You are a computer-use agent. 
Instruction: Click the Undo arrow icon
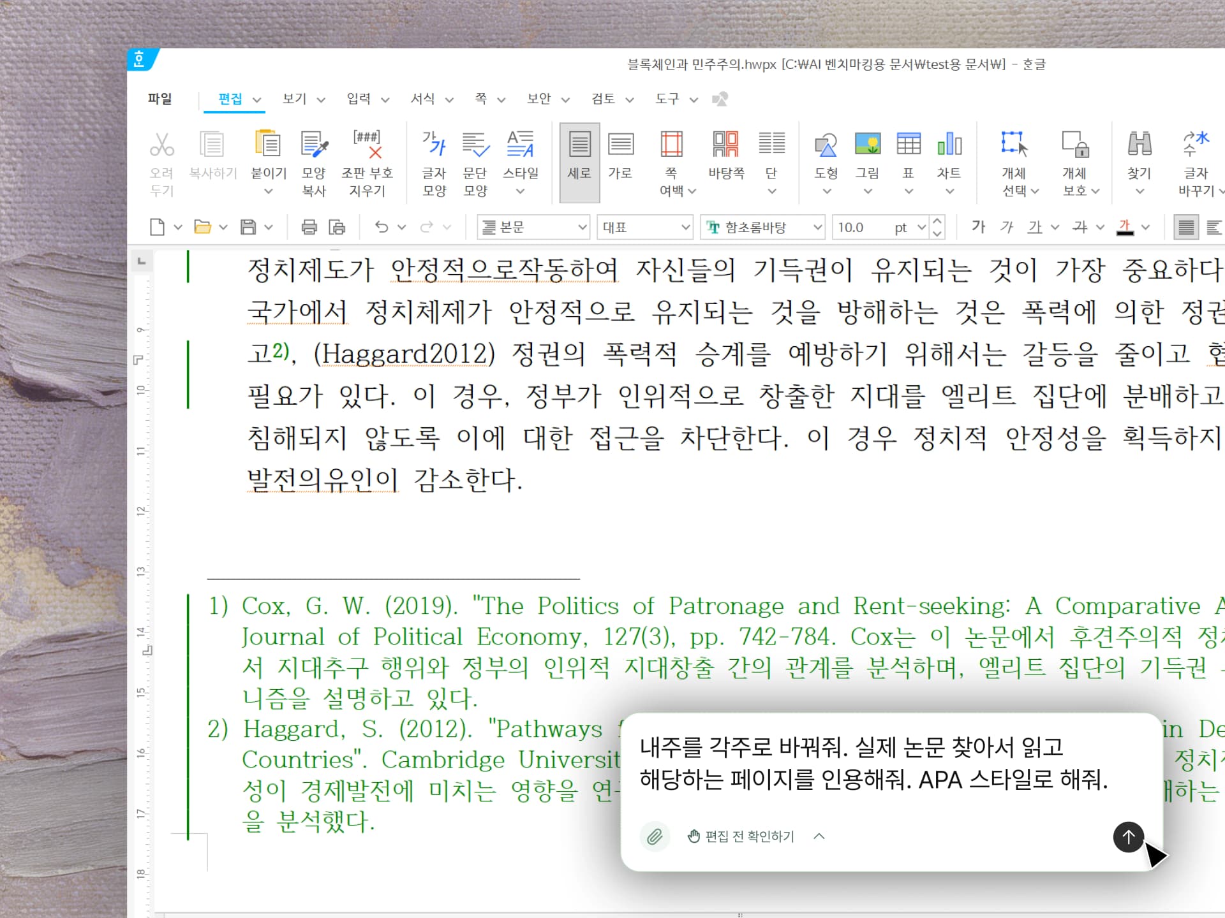point(383,227)
